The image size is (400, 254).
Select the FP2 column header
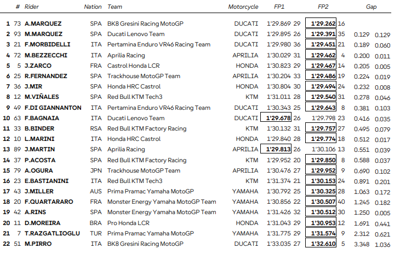323,7
